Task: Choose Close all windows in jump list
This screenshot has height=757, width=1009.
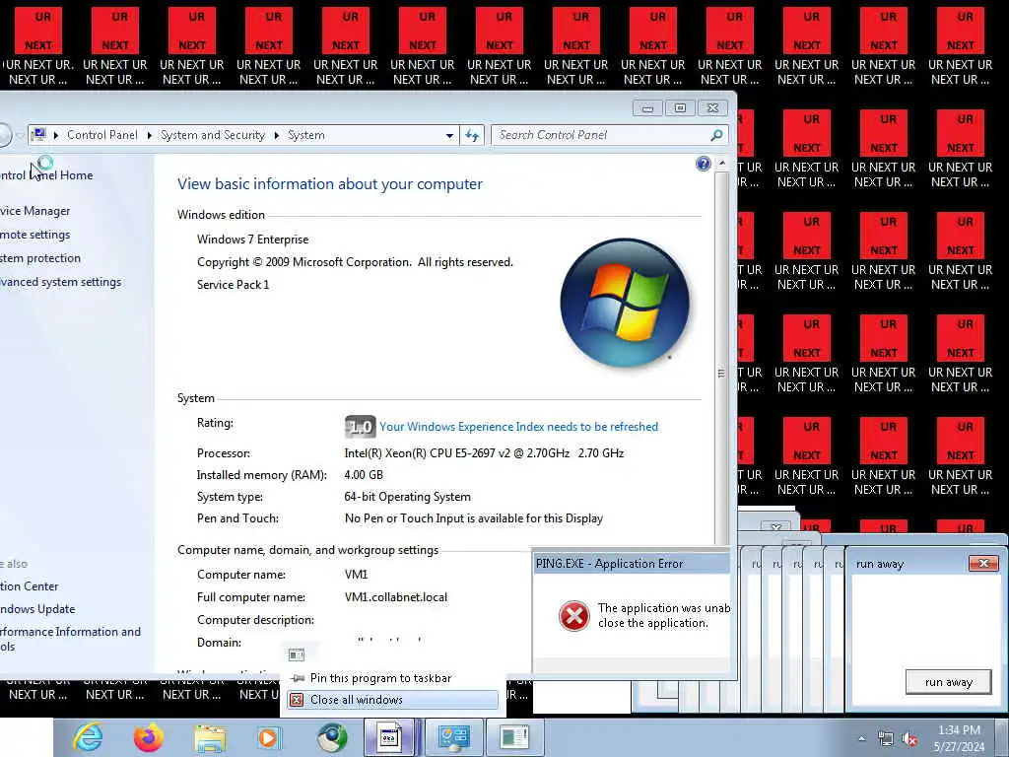Action: (x=392, y=700)
